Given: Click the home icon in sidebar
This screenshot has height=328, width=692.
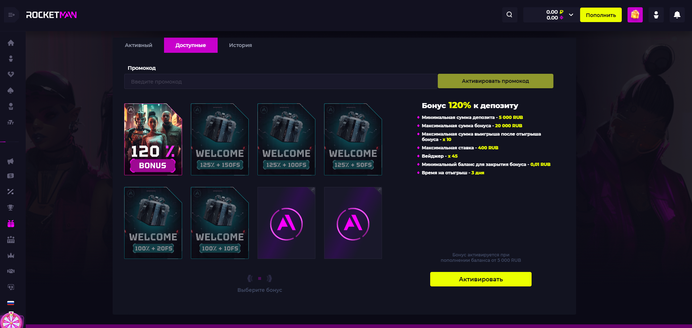Looking at the screenshot, I should [11, 43].
